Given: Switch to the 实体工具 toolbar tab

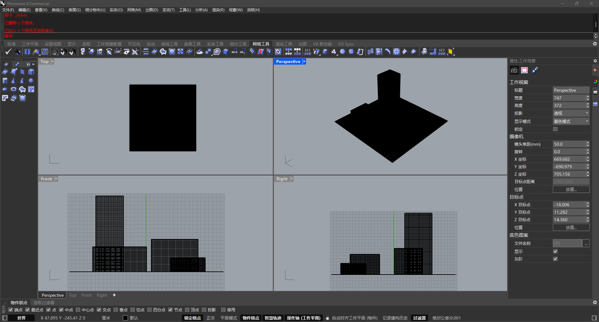Looking at the screenshot, I should [x=215, y=44].
